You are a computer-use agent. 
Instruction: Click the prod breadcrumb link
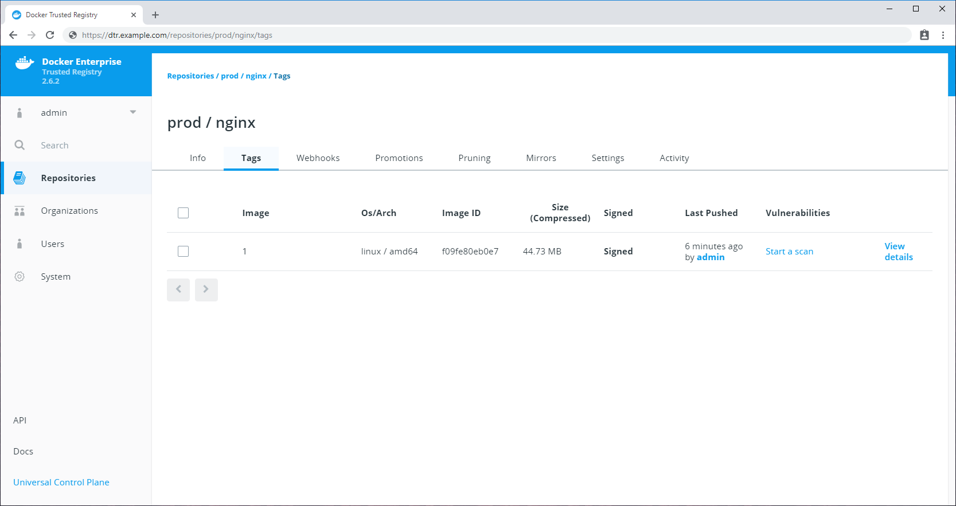click(229, 76)
